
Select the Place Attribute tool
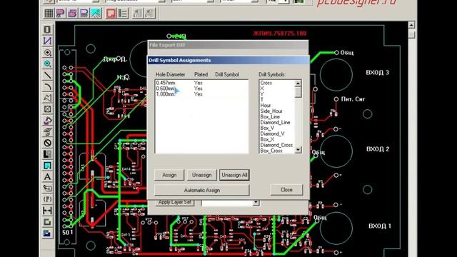point(48,188)
